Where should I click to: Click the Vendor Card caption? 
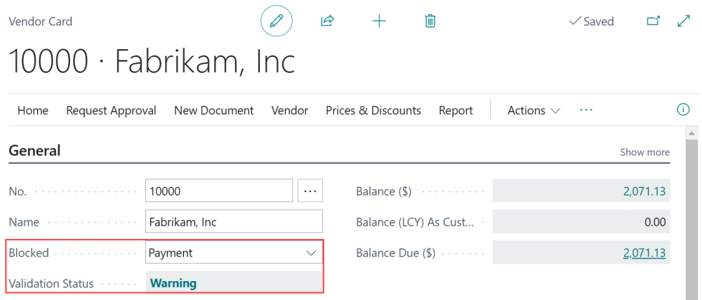(40, 22)
